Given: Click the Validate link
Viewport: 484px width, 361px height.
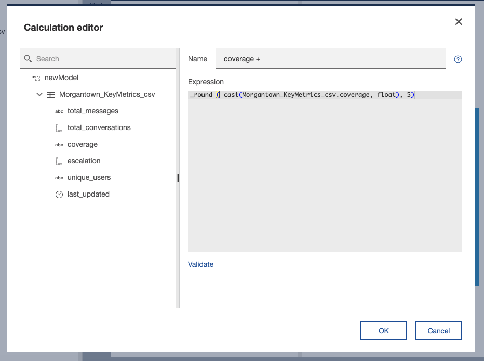Looking at the screenshot, I should point(200,264).
